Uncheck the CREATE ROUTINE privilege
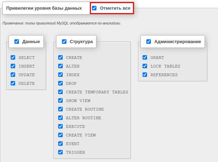This screenshot has width=218, height=162. [60, 109]
